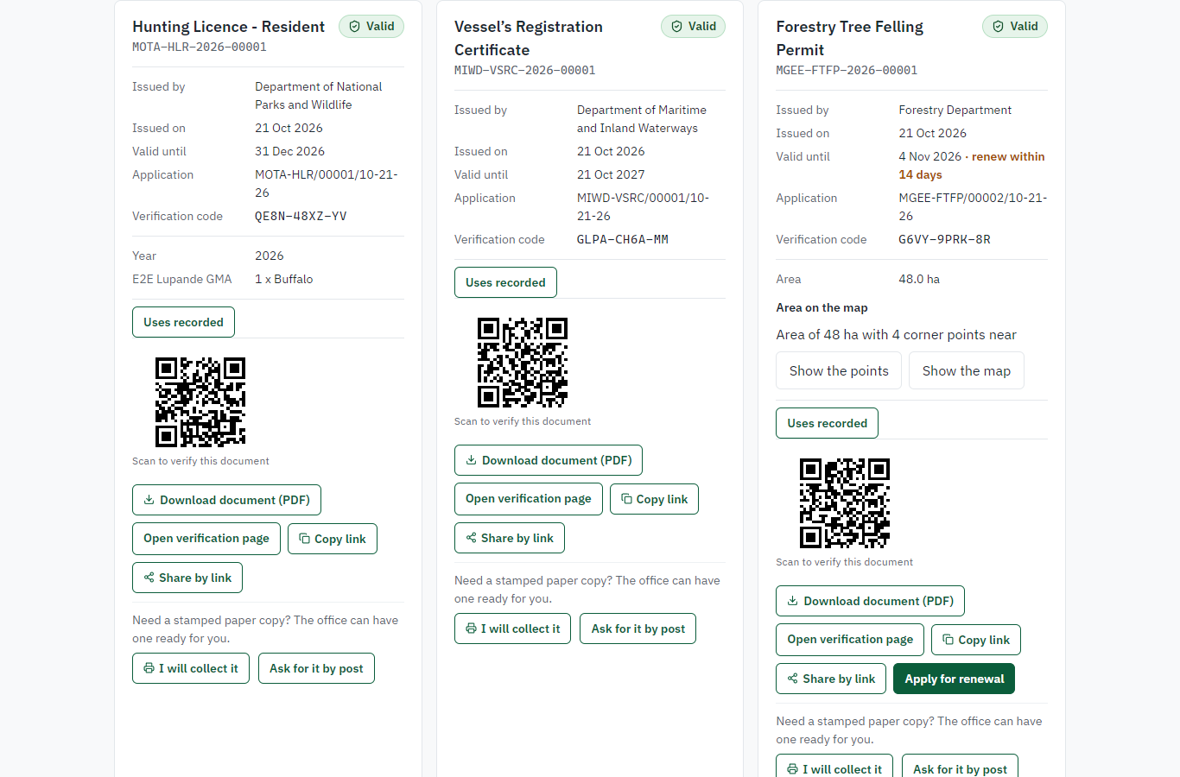The image size is (1180, 777).
Task: Select 'I will collect it' for Hunting Licence
Action: click(x=191, y=668)
